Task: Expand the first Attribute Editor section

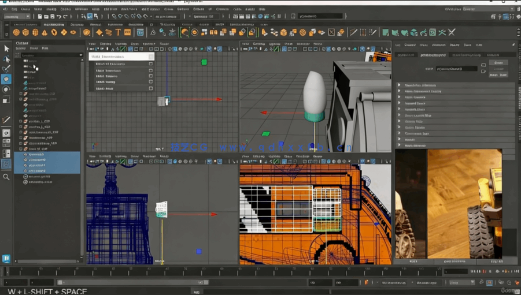Action: [x=399, y=85]
